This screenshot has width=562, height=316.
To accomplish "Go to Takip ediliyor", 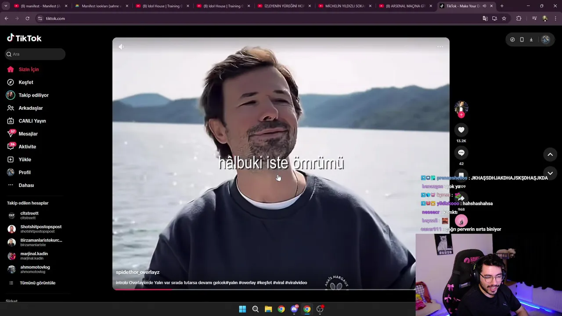I will point(33,95).
